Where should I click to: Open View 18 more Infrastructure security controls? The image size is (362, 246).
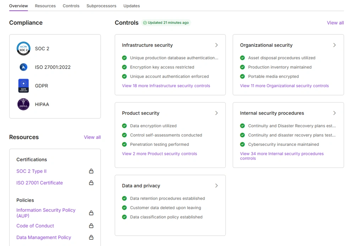coord(166,86)
